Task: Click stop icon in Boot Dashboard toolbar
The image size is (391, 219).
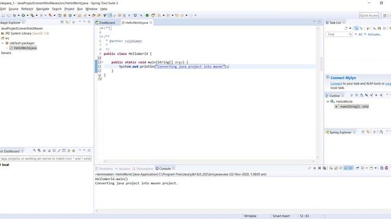Action: (44, 150)
